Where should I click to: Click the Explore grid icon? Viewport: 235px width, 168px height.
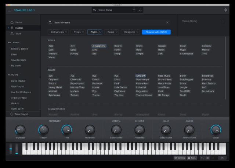pyautogui.click(x=12, y=28)
